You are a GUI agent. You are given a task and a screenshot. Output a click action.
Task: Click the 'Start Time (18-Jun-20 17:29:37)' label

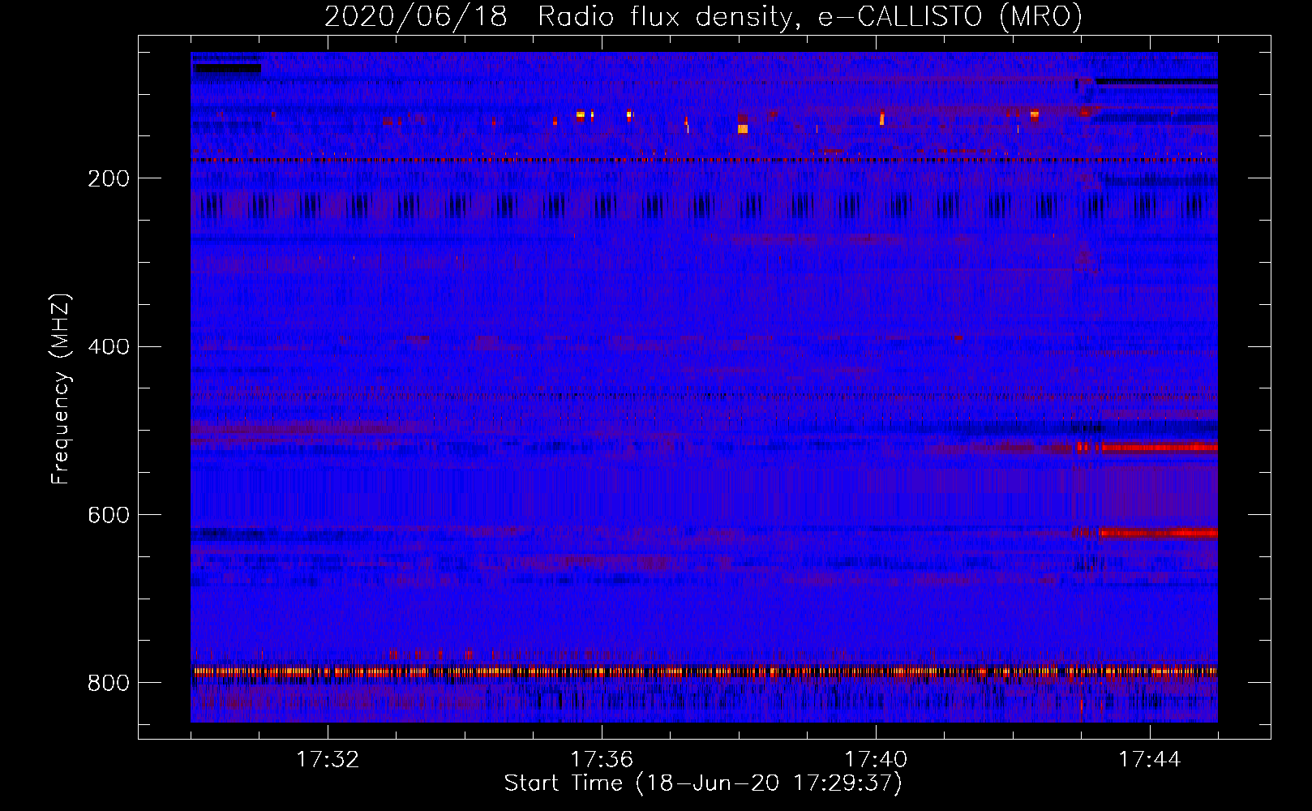click(x=703, y=783)
